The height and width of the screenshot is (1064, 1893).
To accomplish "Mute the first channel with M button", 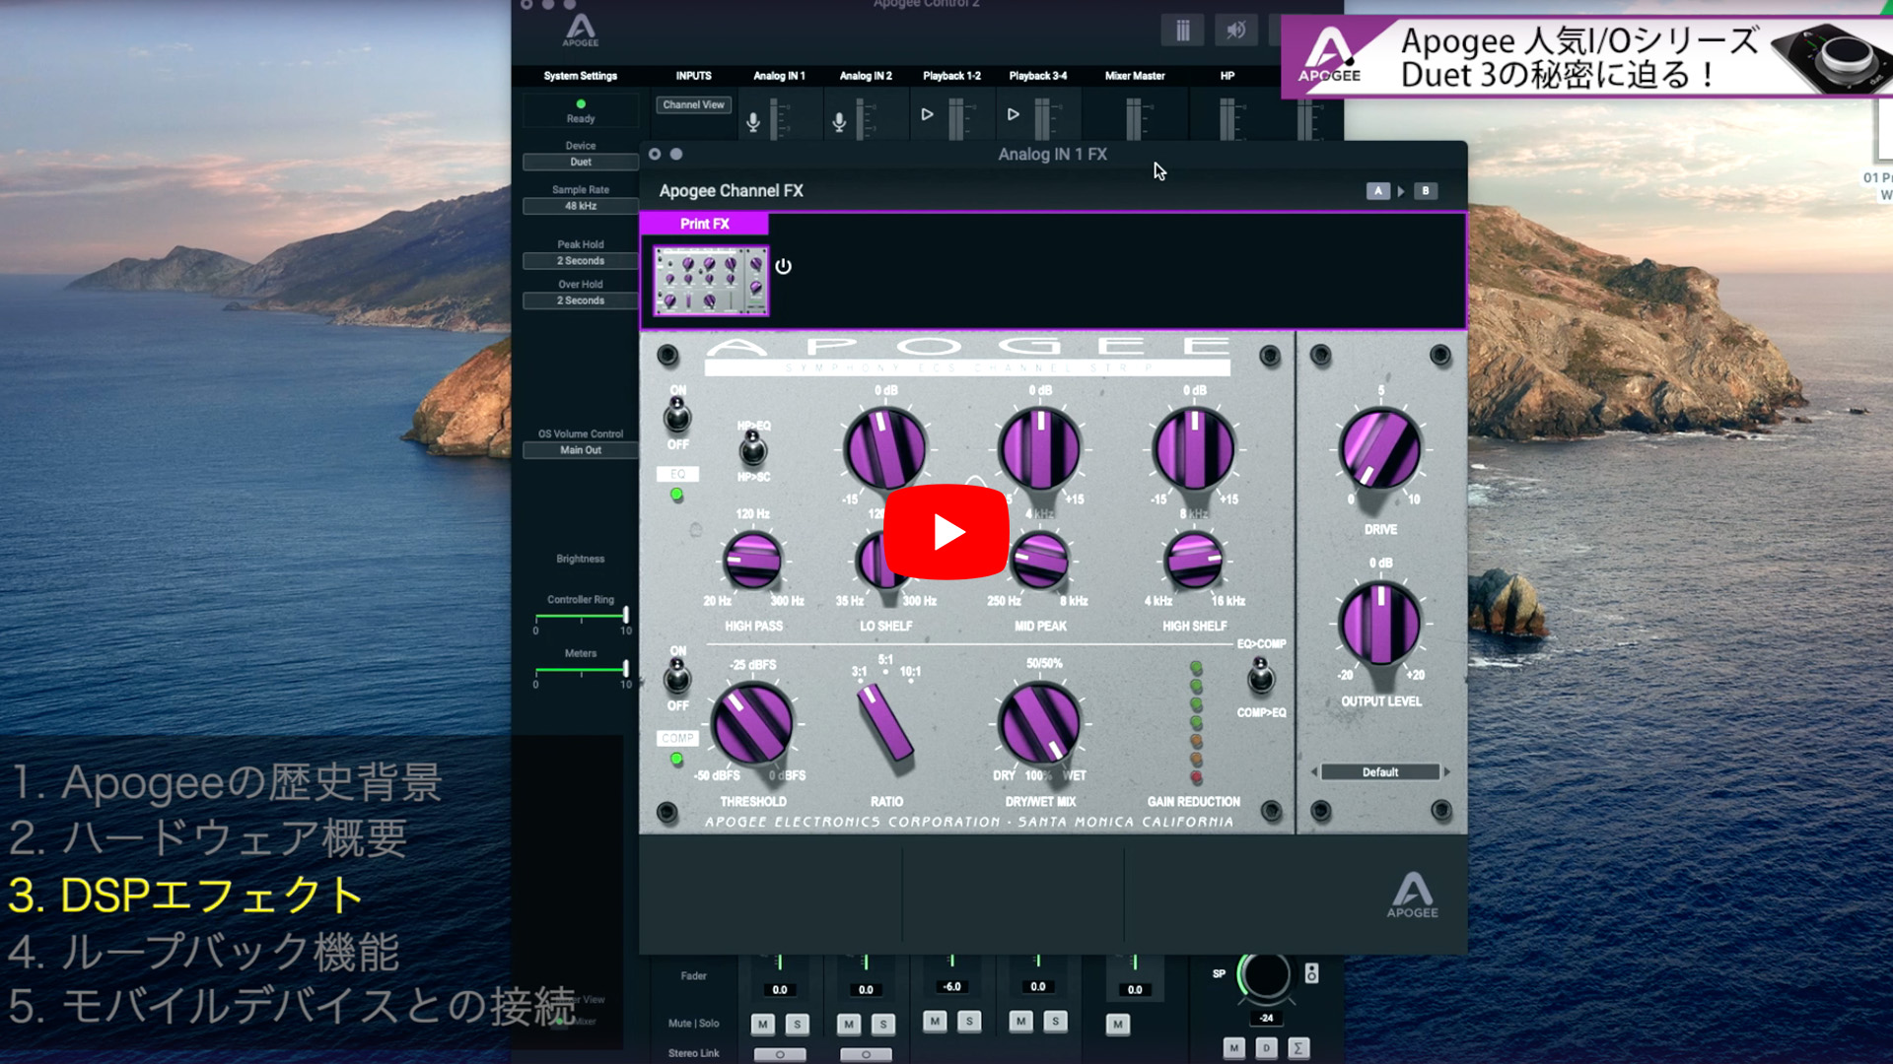I will pos(763,1025).
